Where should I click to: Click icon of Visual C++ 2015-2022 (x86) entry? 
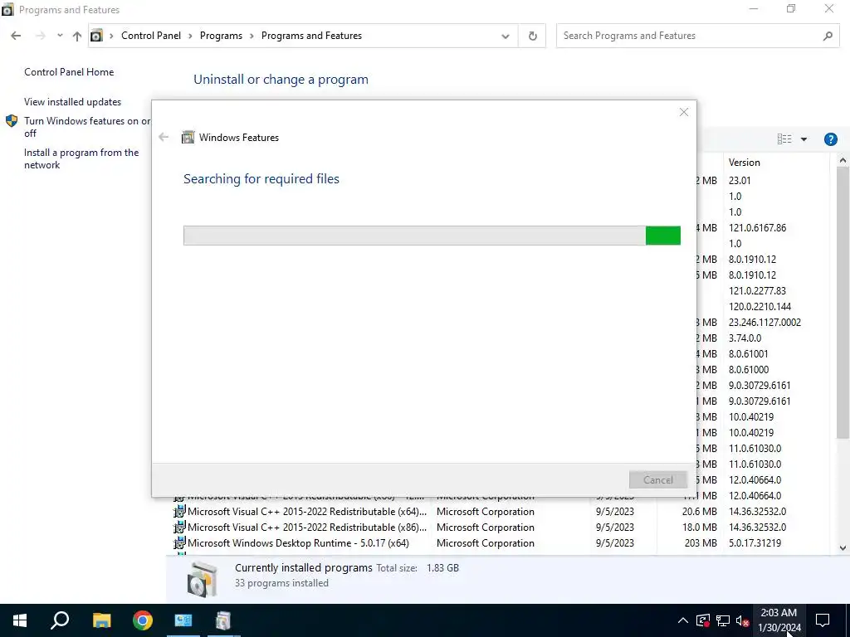point(179,527)
